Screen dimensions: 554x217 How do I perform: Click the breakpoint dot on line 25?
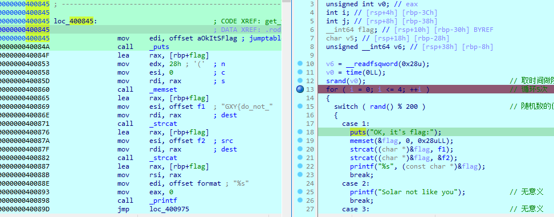(300, 191)
